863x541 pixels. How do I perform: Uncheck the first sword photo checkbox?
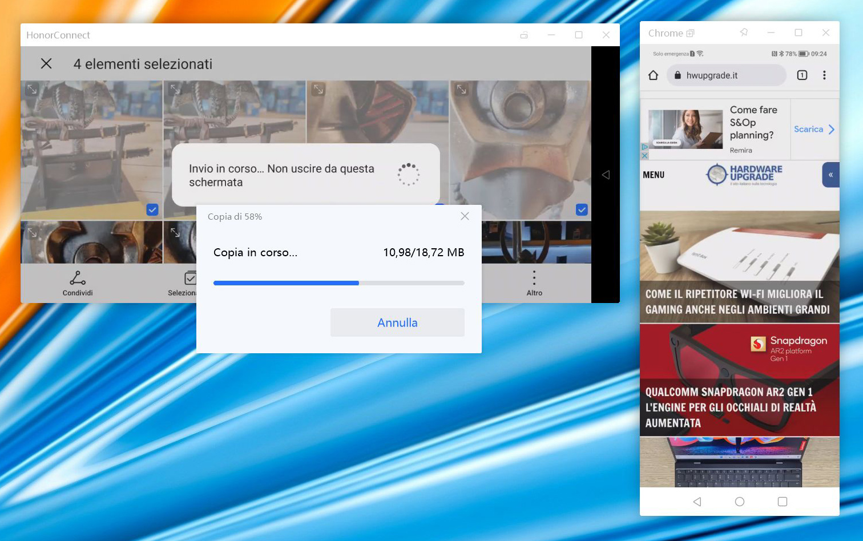coord(152,209)
